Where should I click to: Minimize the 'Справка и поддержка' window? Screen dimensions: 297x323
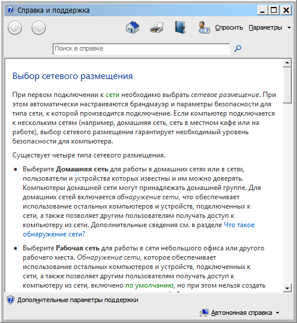pyautogui.click(x=262, y=10)
